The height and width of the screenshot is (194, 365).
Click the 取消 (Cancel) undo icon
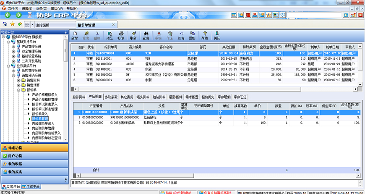[x=181, y=35]
